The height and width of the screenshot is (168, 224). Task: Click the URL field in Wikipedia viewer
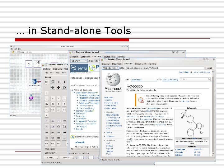tap(165, 68)
